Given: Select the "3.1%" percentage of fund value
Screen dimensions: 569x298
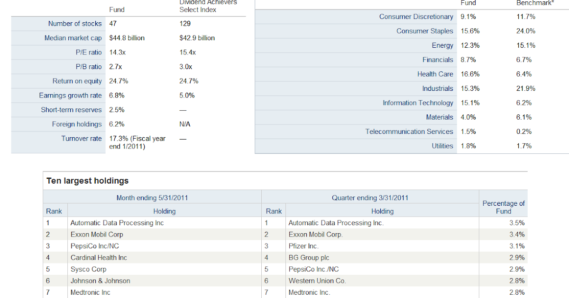Looking at the screenshot, I should [x=517, y=246].
